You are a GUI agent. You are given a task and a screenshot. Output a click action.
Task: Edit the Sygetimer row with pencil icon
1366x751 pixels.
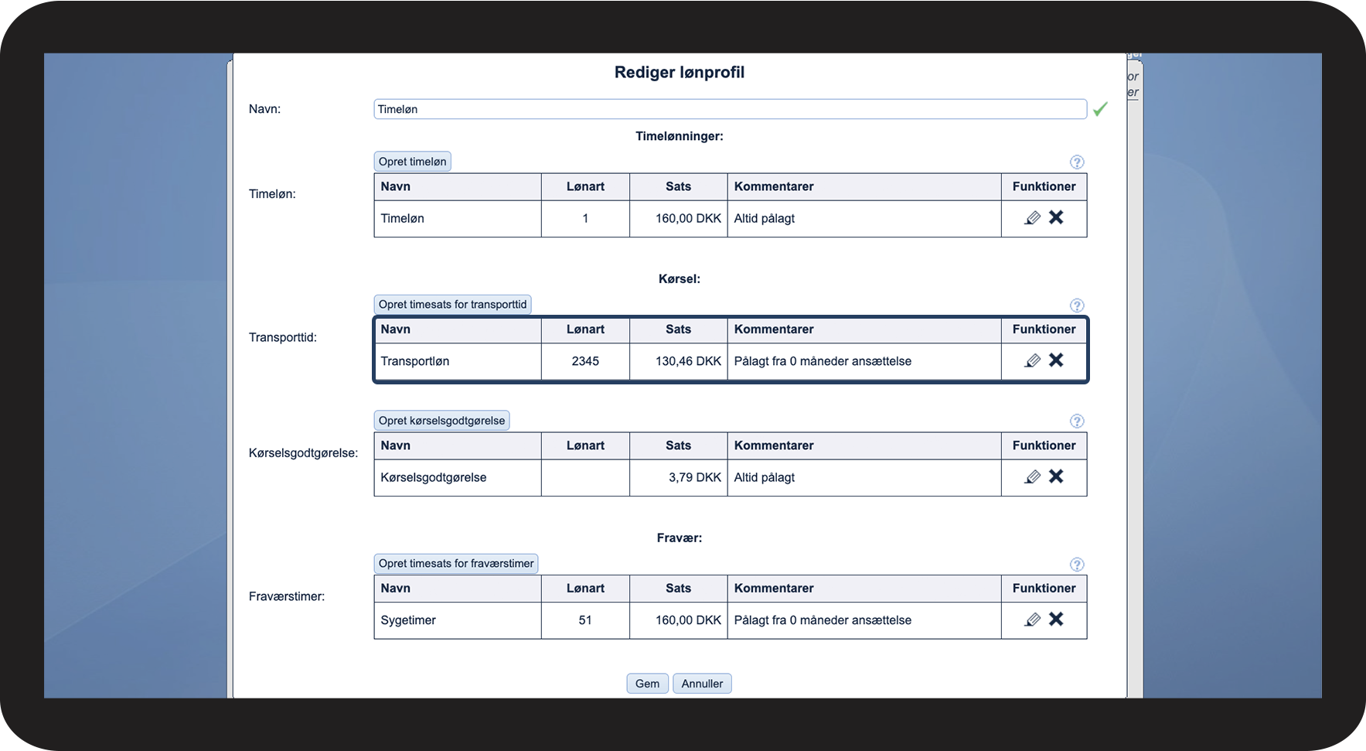tap(1032, 620)
